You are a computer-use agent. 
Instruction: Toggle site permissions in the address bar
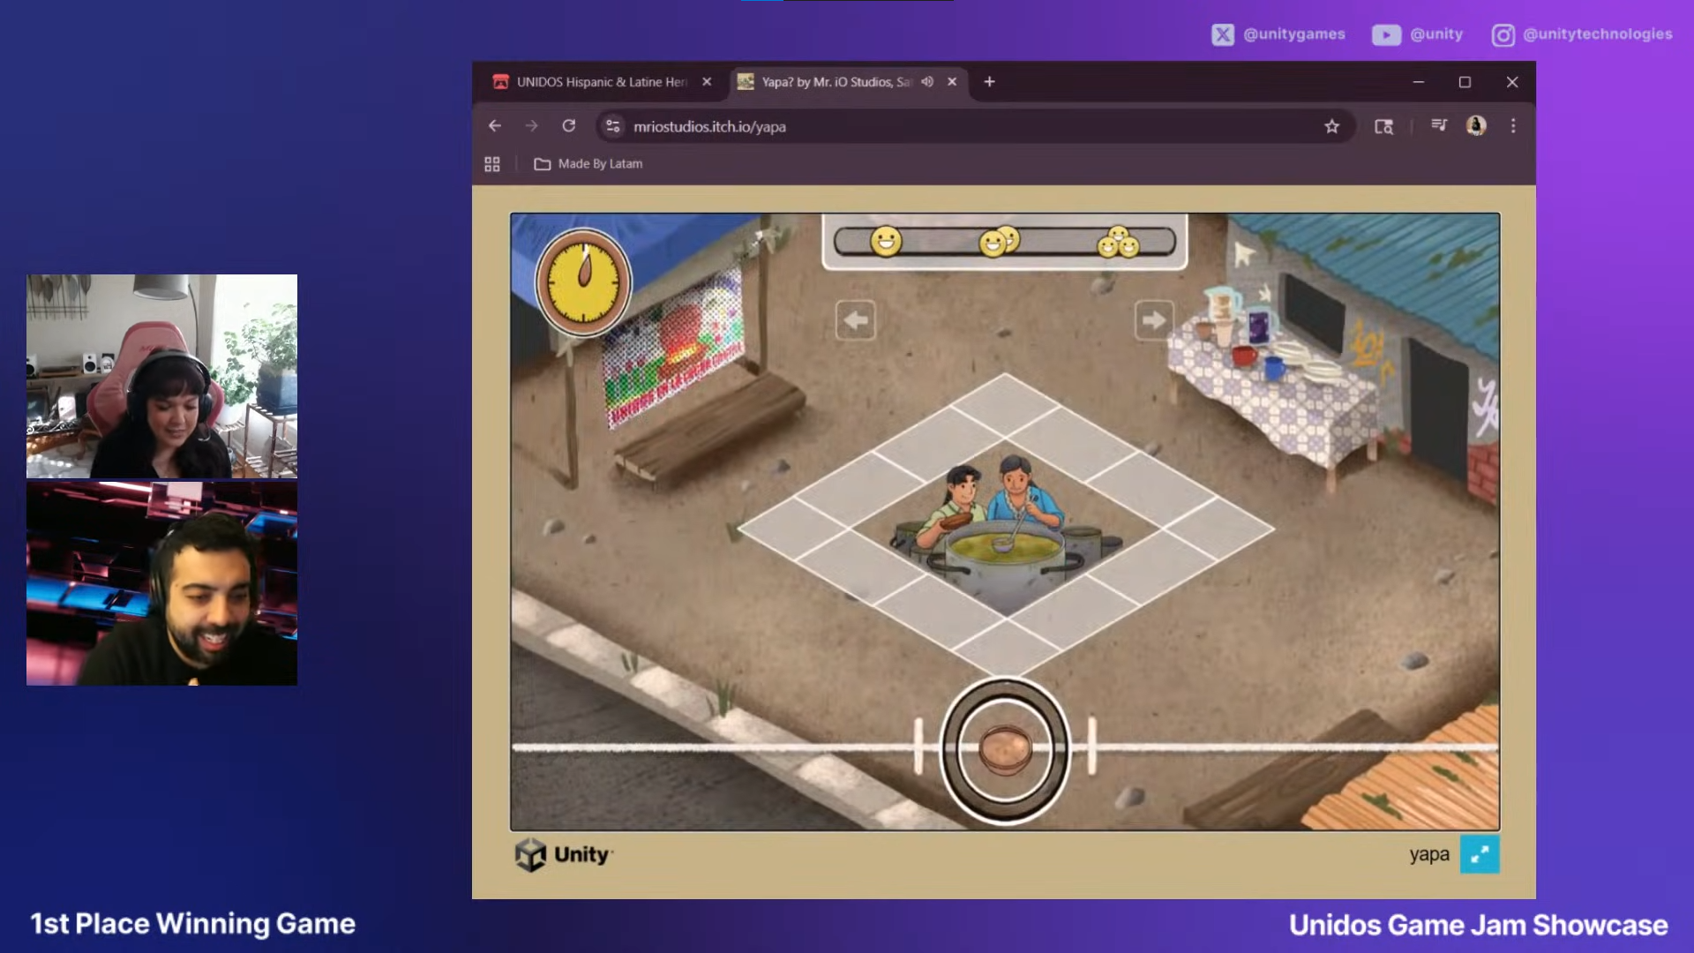[612, 126]
